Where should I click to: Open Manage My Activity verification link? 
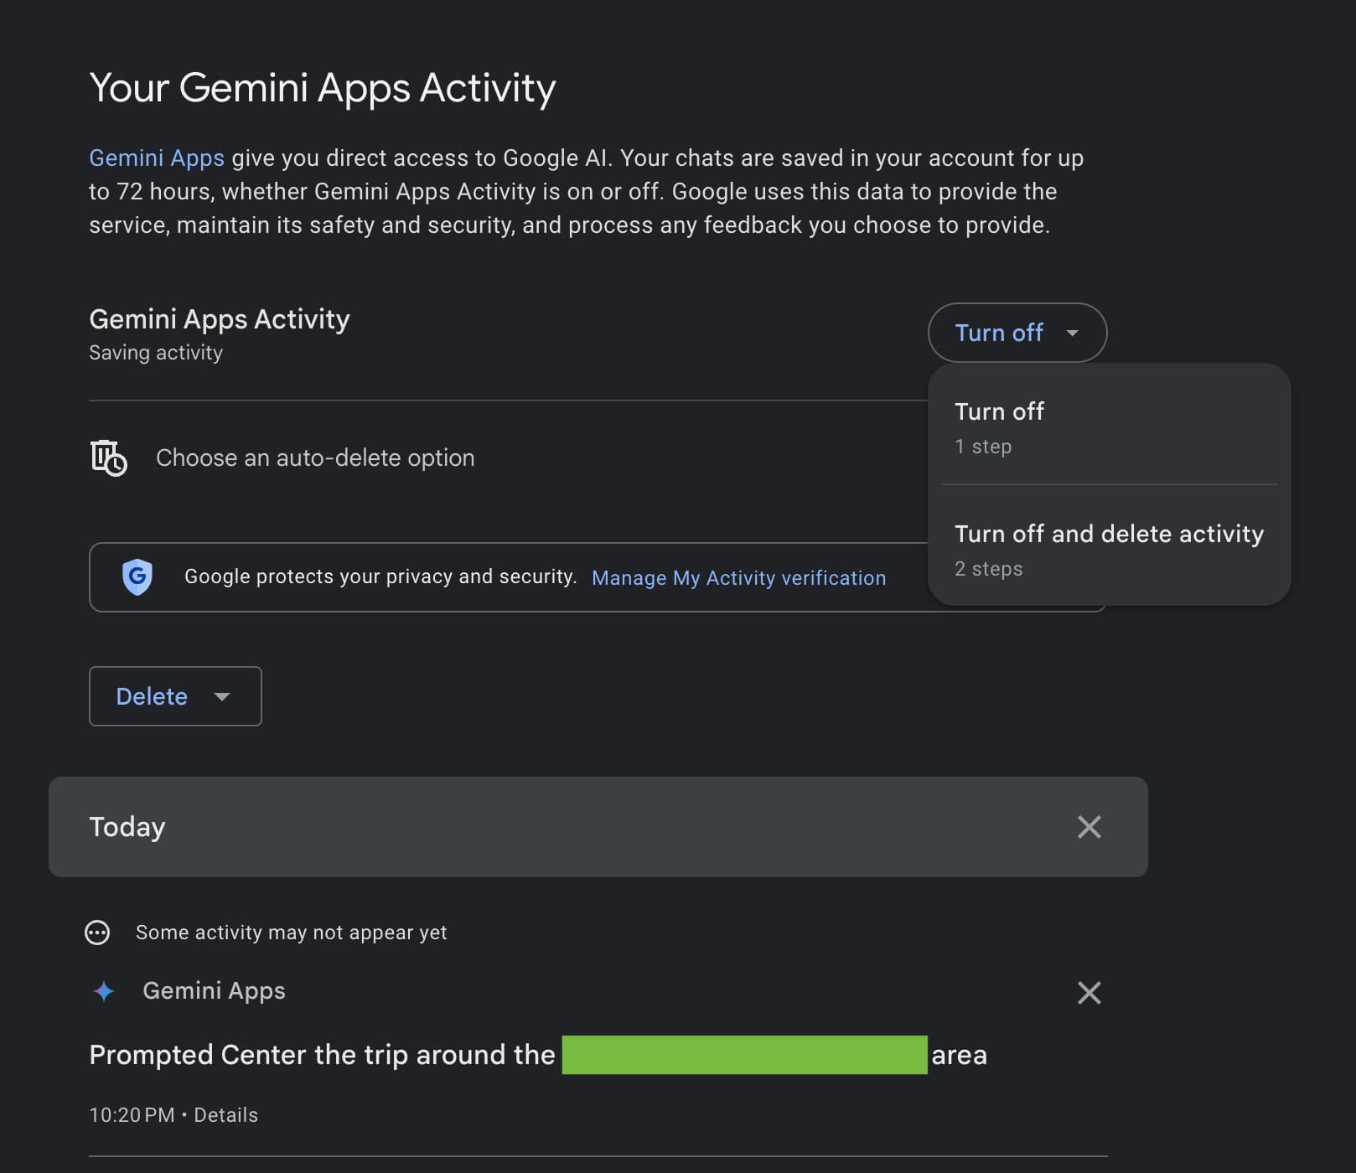pyautogui.click(x=738, y=578)
